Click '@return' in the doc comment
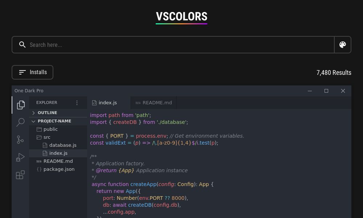Screen dimensions: 363x218 pyautogui.click(x=106, y=170)
